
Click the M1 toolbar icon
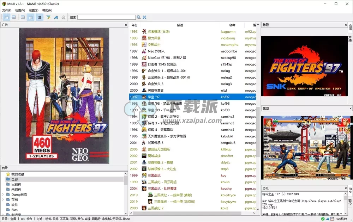click(x=14, y=17)
